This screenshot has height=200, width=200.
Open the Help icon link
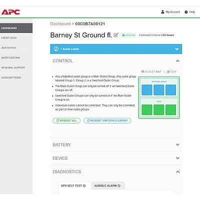(186, 12)
